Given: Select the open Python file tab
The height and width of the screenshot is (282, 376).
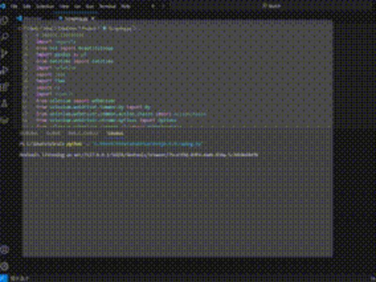Looking at the screenshot, I should (76, 18).
